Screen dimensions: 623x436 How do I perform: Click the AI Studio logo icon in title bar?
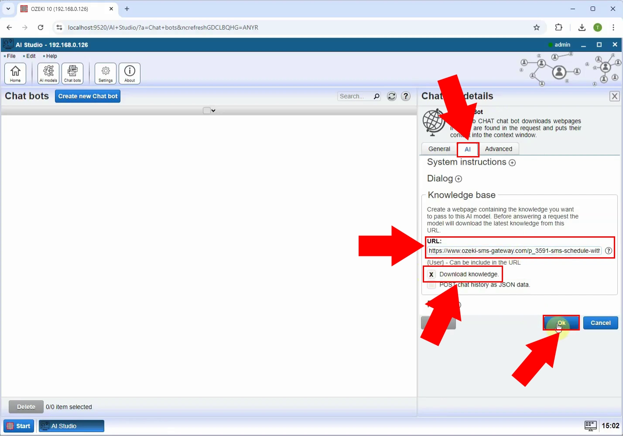click(x=8, y=44)
